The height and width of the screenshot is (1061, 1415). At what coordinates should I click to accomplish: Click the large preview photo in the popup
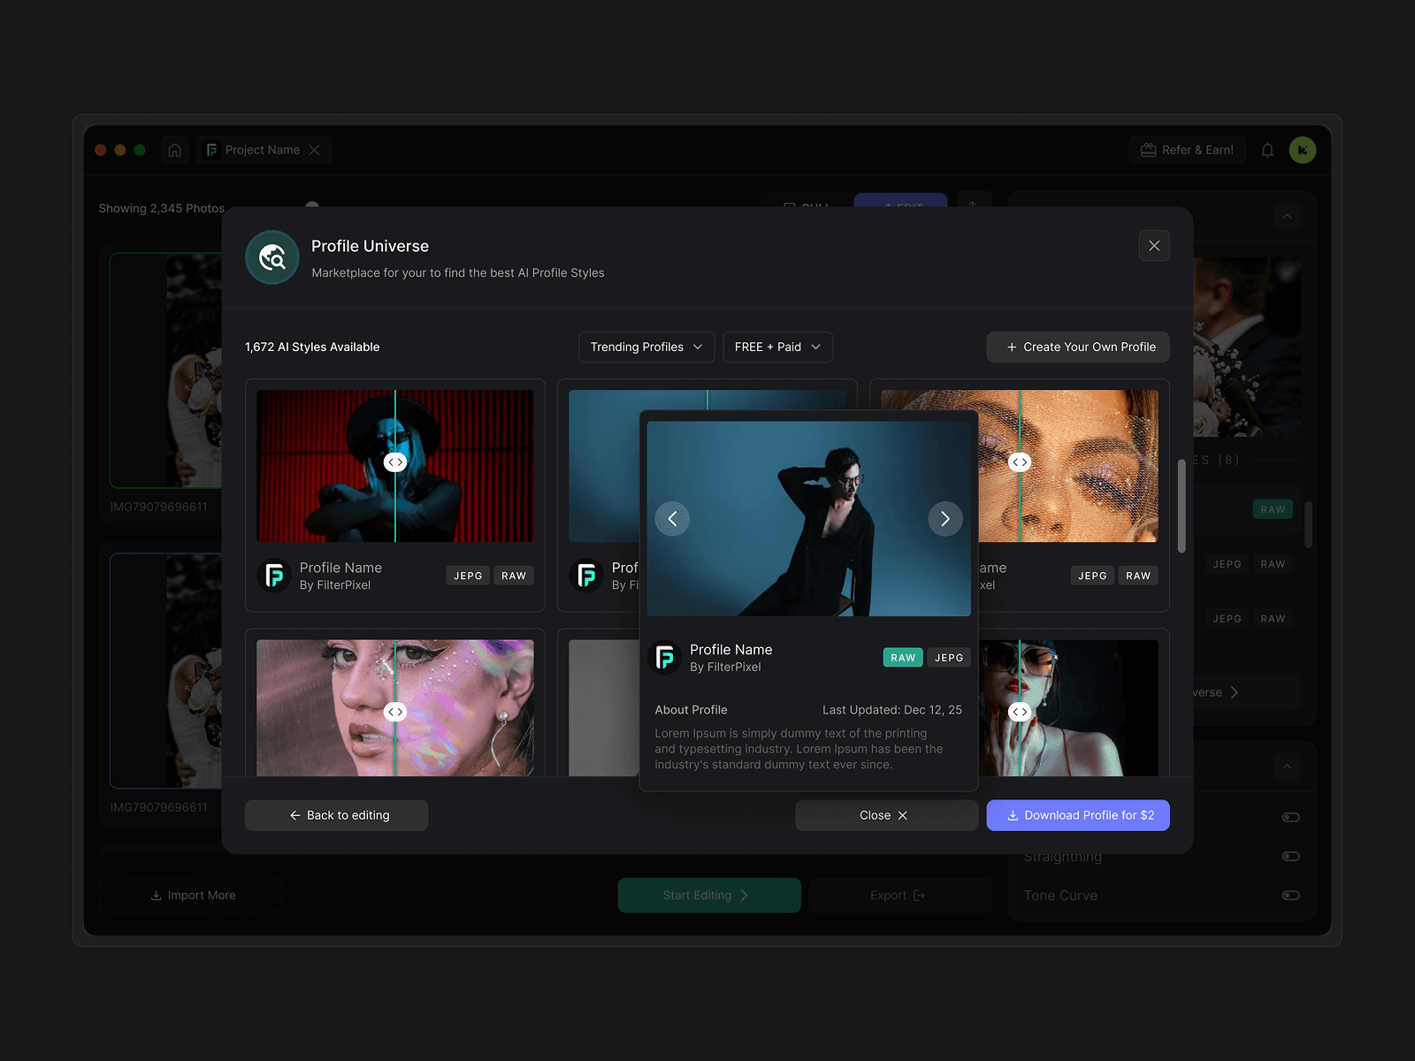[809, 518]
